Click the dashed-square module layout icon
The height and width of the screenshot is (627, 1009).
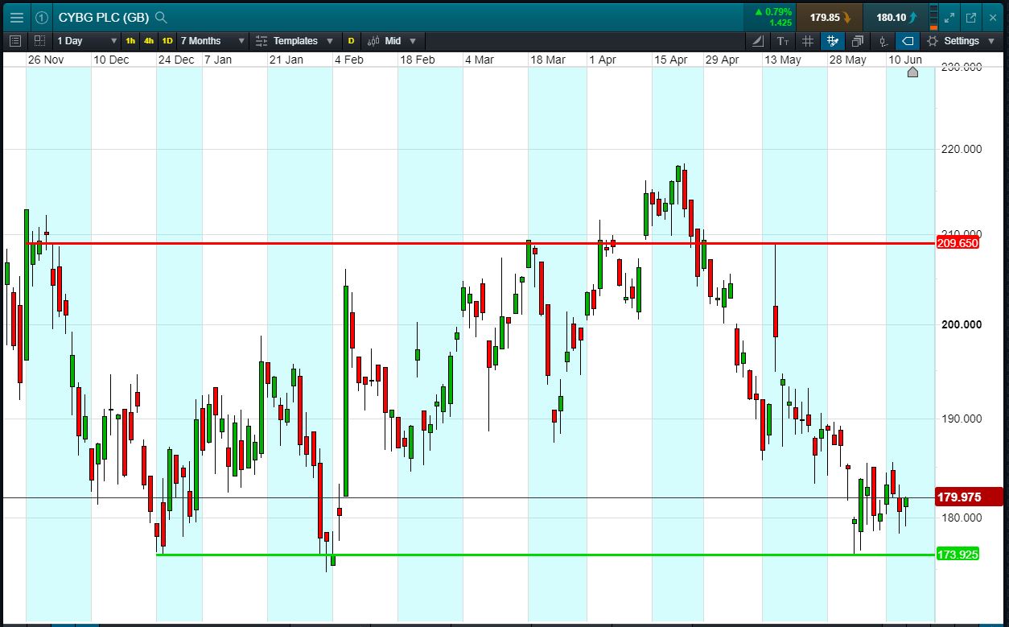[39, 40]
